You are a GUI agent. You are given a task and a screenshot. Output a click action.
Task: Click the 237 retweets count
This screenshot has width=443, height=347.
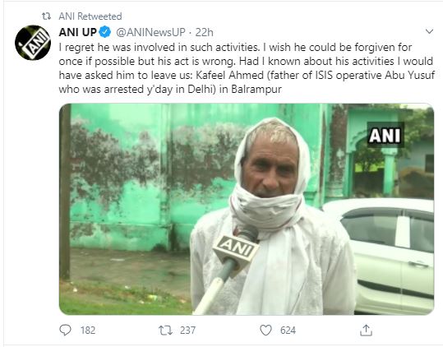point(187,330)
